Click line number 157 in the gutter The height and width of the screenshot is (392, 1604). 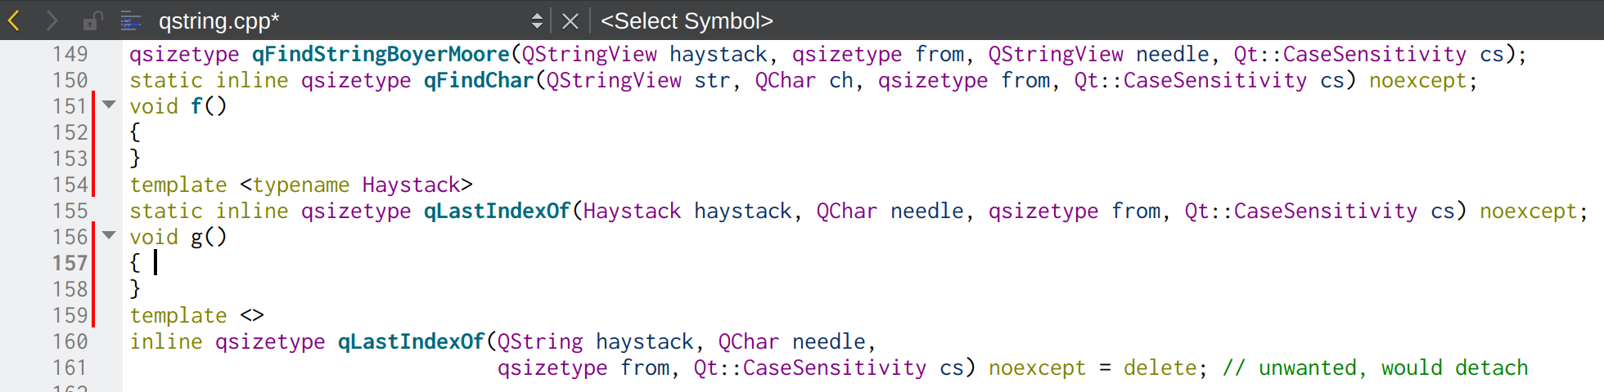tap(70, 263)
